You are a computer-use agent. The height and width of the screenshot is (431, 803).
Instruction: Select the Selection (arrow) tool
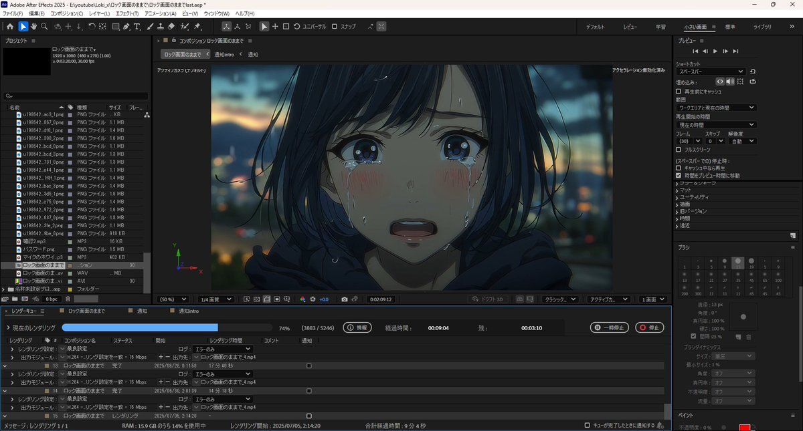point(23,27)
